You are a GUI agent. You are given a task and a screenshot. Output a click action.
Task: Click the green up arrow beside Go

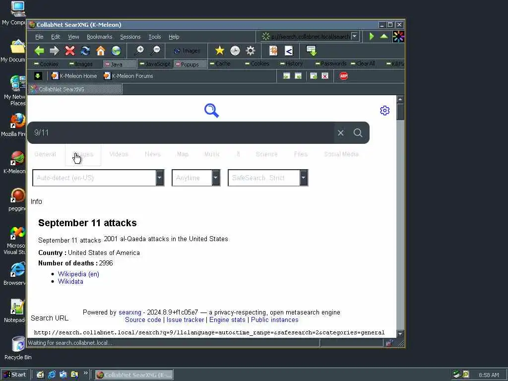click(384, 36)
